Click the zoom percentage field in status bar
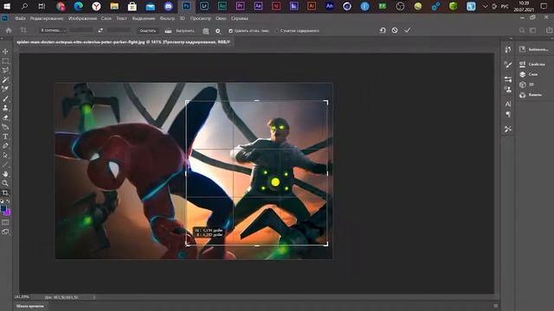The height and width of the screenshot is (311, 554). coord(22,297)
